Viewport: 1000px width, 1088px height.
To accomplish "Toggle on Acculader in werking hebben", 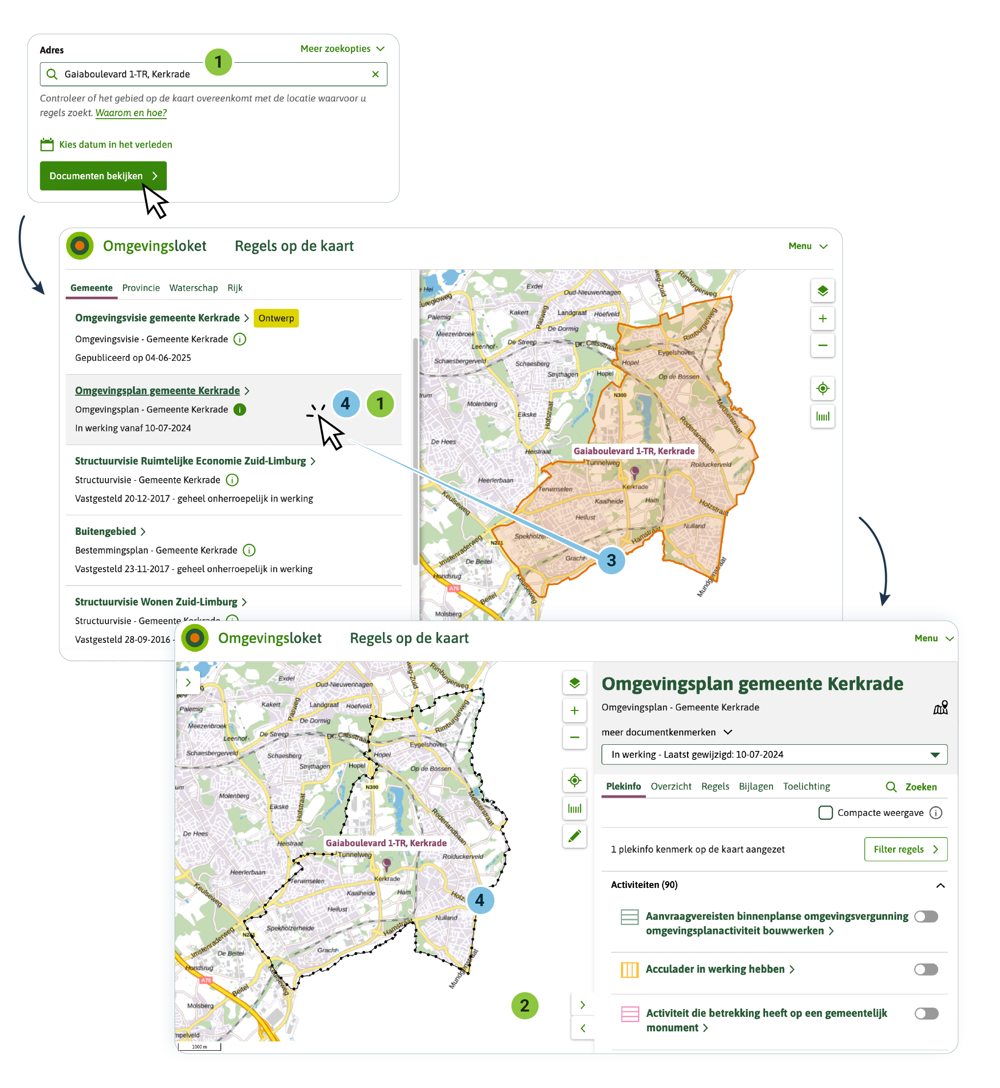I will click(x=925, y=969).
